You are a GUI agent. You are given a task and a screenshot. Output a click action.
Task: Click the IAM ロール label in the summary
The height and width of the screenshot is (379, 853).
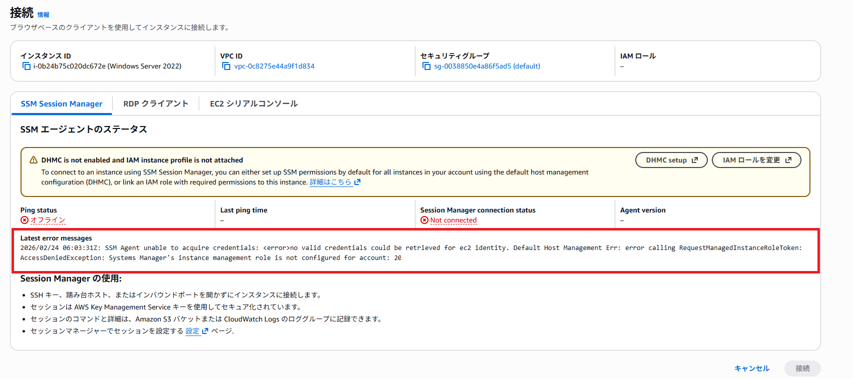(638, 56)
